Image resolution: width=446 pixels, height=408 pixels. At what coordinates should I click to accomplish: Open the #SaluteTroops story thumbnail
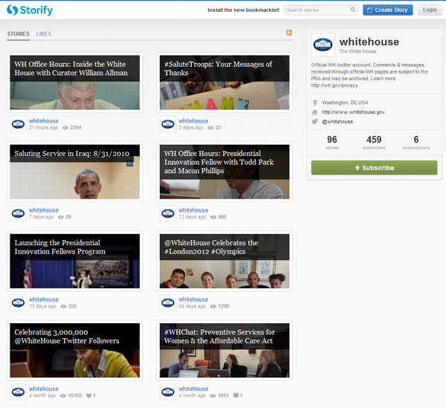click(224, 82)
